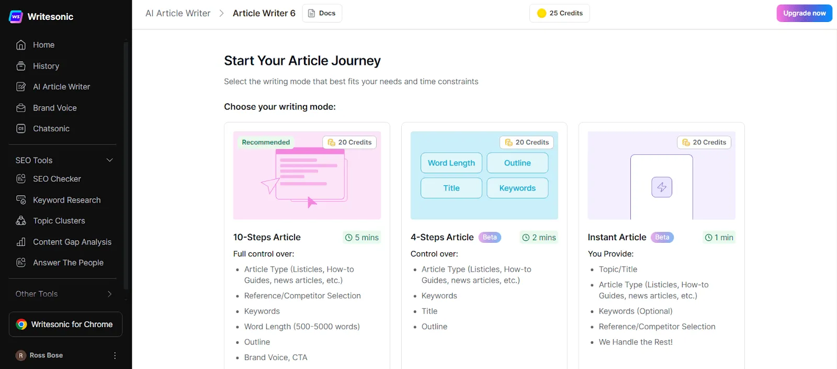Choose the 10-Steps Article illustration card

tap(307, 175)
